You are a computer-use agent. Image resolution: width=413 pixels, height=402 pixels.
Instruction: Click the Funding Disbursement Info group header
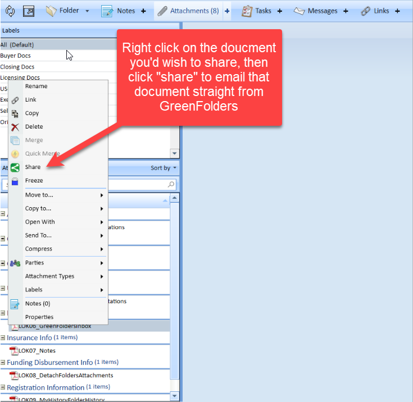(x=63, y=362)
